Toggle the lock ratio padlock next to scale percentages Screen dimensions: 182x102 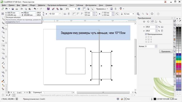pos(46,14)
